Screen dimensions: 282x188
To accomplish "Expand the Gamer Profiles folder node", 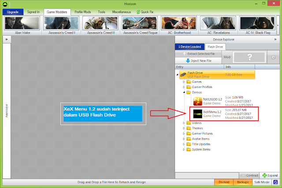I will [x=184, y=87].
